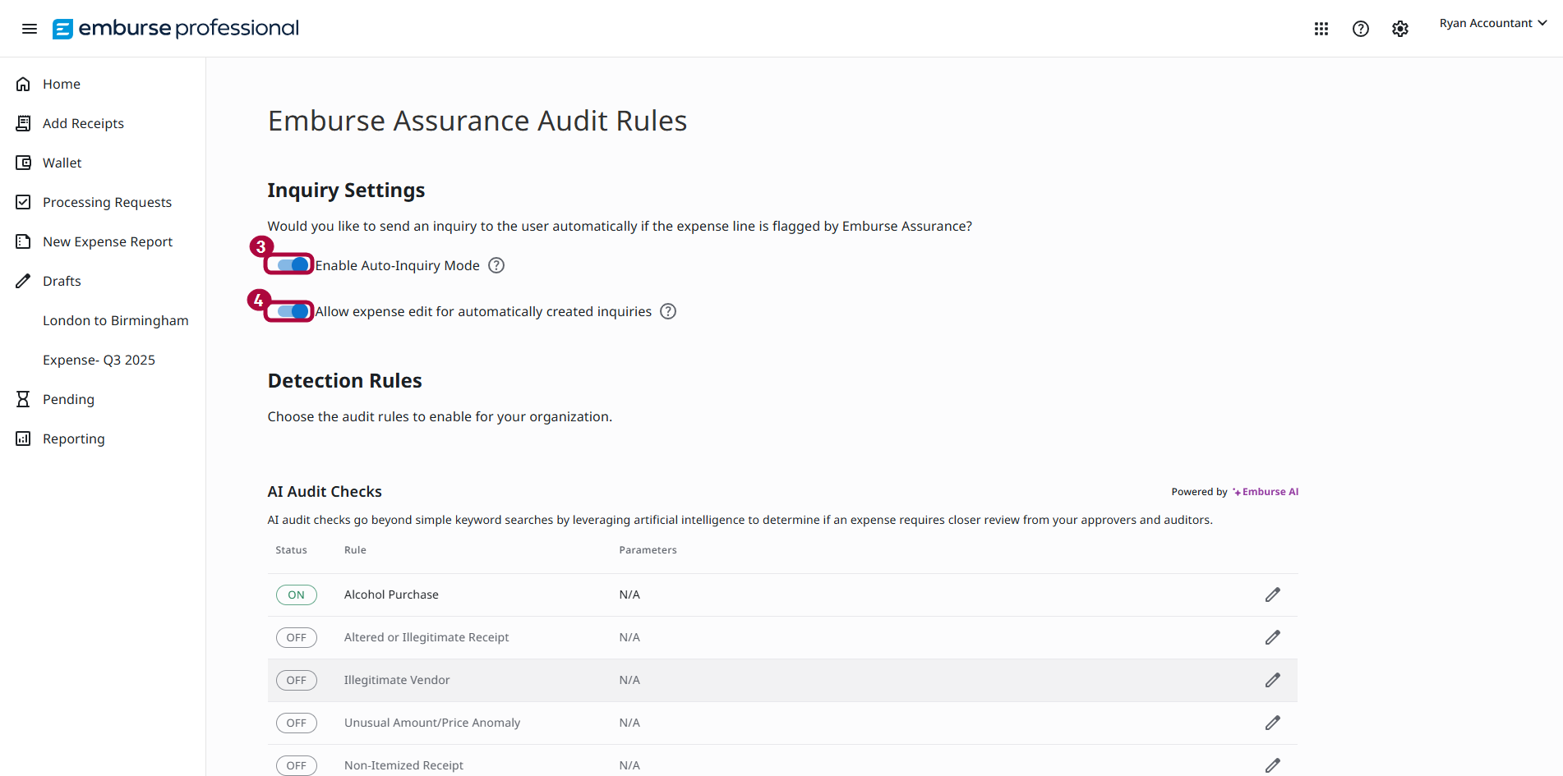This screenshot has width=1563, height=776.
Task: Open the hamburger navigation menu
Action: [30, 29]
